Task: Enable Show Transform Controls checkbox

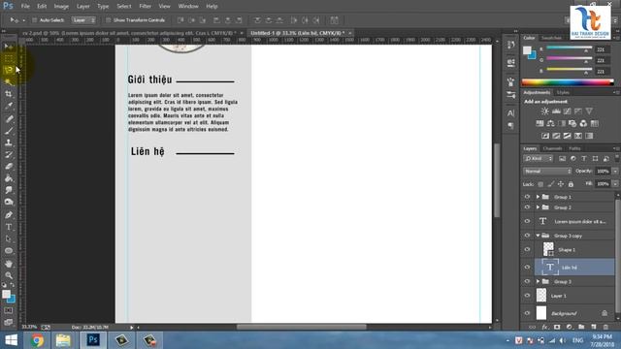Action: click(108, 19)
